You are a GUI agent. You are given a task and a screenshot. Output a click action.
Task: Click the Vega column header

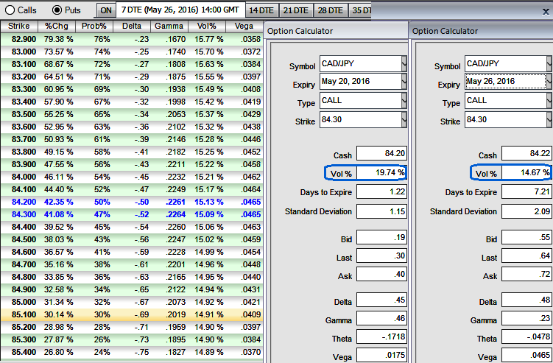coord(243,26)
